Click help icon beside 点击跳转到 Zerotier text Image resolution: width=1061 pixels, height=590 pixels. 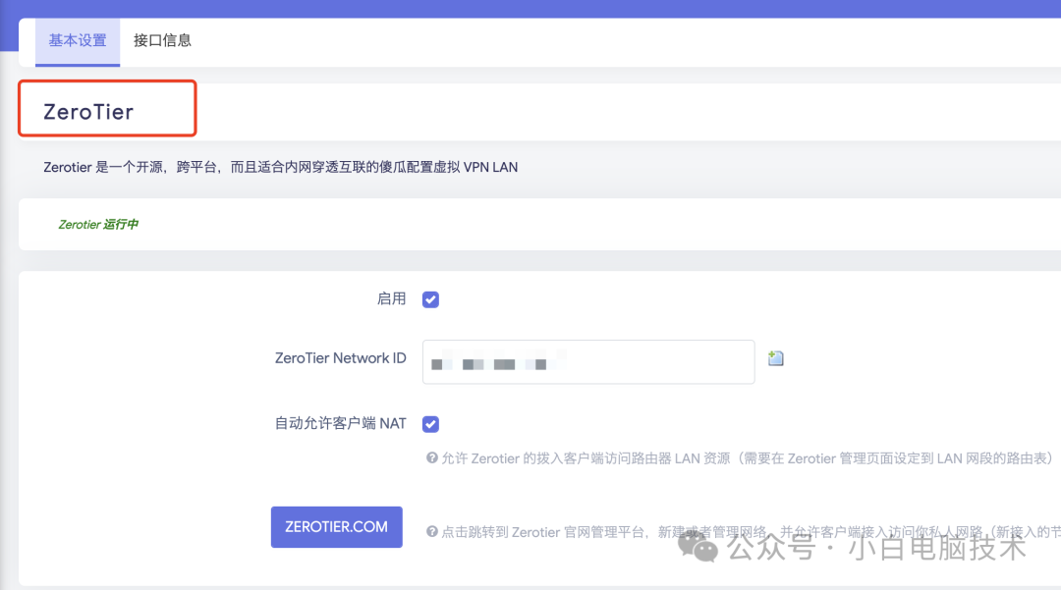(431, 532)
